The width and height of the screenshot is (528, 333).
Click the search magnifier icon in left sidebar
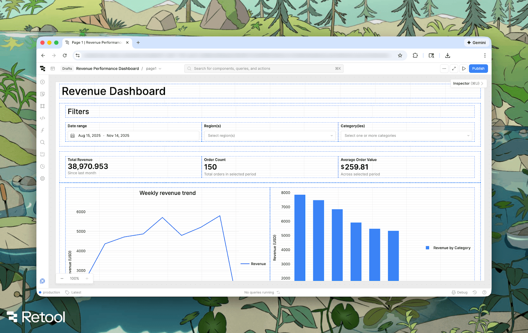[x=43, y=142]
